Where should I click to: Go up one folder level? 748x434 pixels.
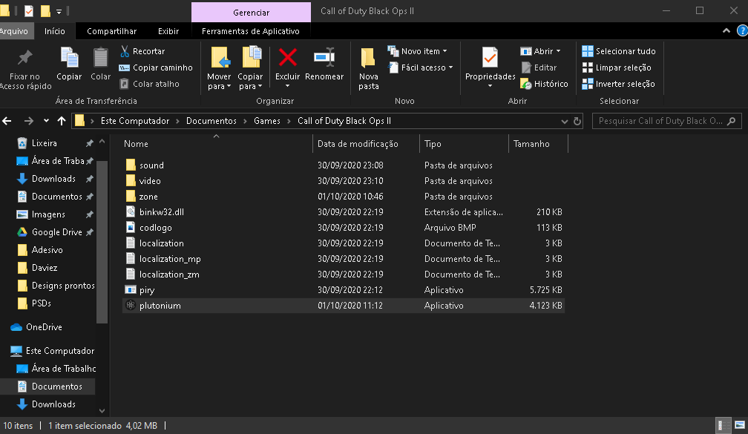pos(62,121)
